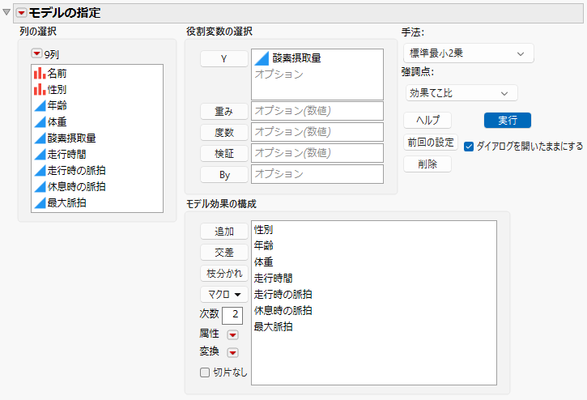Open the 強調点 dropdown showing 効果てこ比
The height and width of the screenshot is (400, 587).
click(x=462, y=93)
